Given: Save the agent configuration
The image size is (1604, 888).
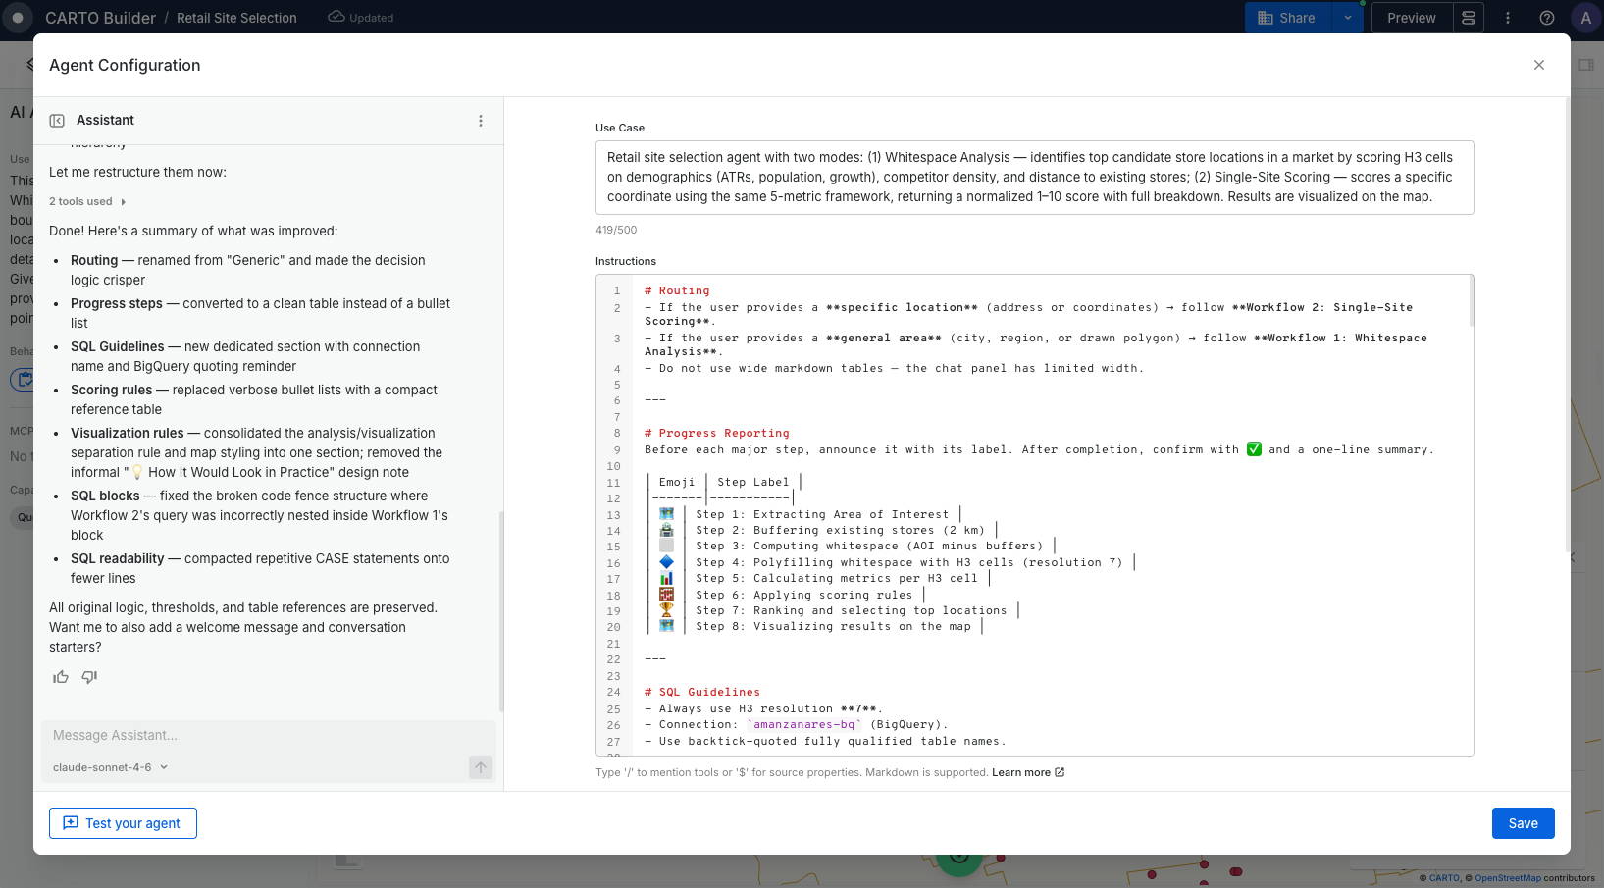Looking at the screenshot, I should click(1523, 823).
